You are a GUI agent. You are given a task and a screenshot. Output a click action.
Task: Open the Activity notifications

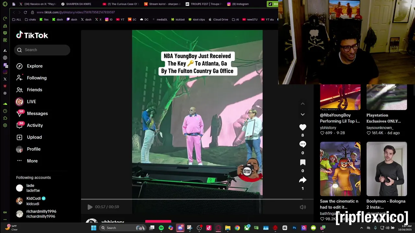coord(30,125)
